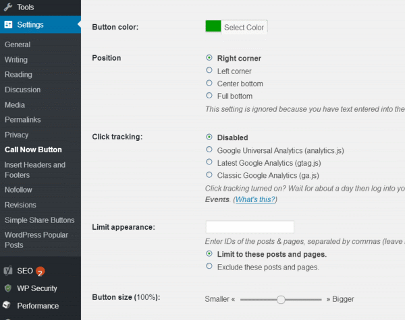Click the Button size slider handle

pos(281,299)
